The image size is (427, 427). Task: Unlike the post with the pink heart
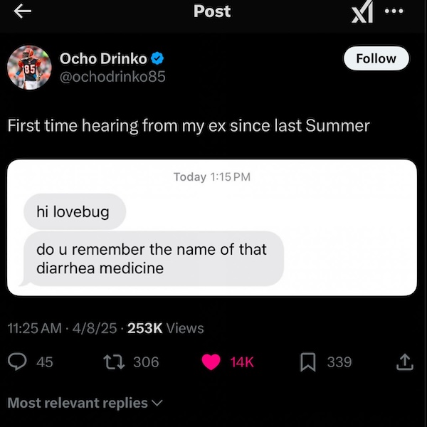tap(211, 362)
